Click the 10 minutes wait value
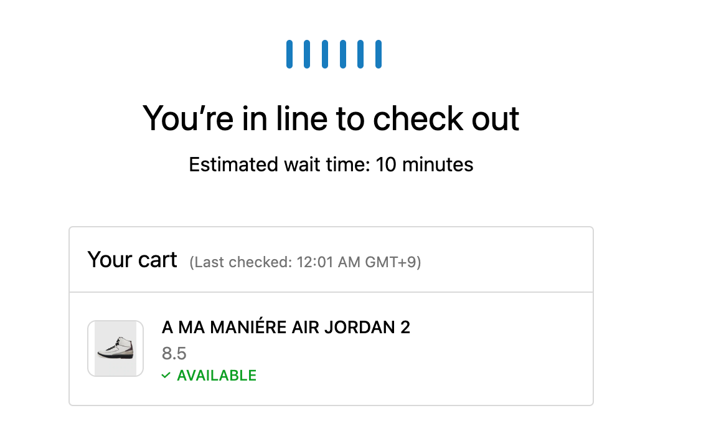This screenshot has height=436, width=701. tap(424, 164)
